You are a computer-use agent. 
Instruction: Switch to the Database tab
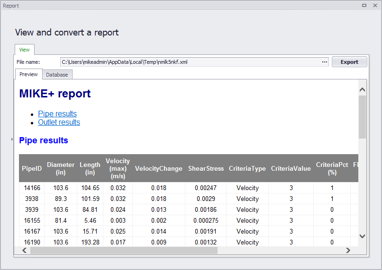click(57, 75)
